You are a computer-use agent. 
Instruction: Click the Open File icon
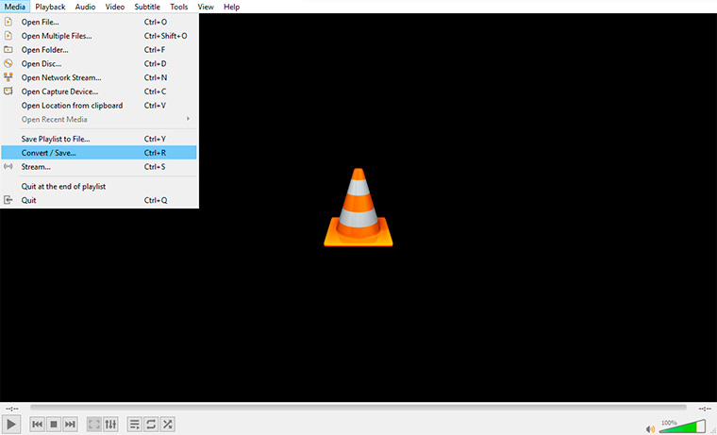pyautogui.click(x=8, y=22)
